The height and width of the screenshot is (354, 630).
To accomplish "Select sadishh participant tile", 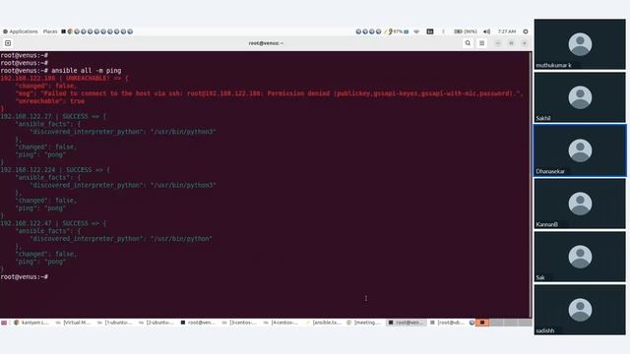I will coord(580,310).
